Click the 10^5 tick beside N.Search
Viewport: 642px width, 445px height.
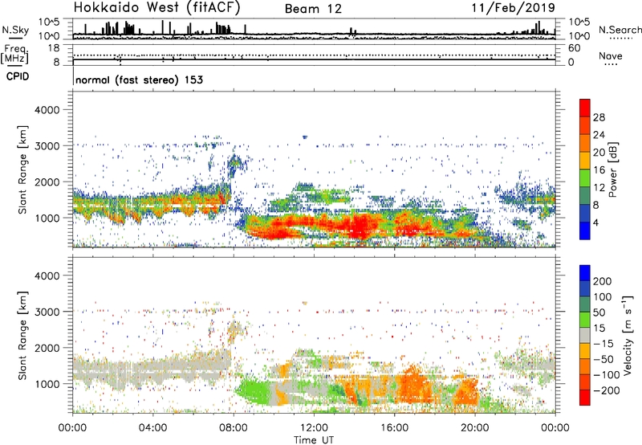pos(579,22)
